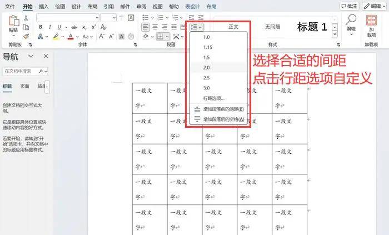
Task: Click the numbered list icon
Action: [x=160, y=18]
